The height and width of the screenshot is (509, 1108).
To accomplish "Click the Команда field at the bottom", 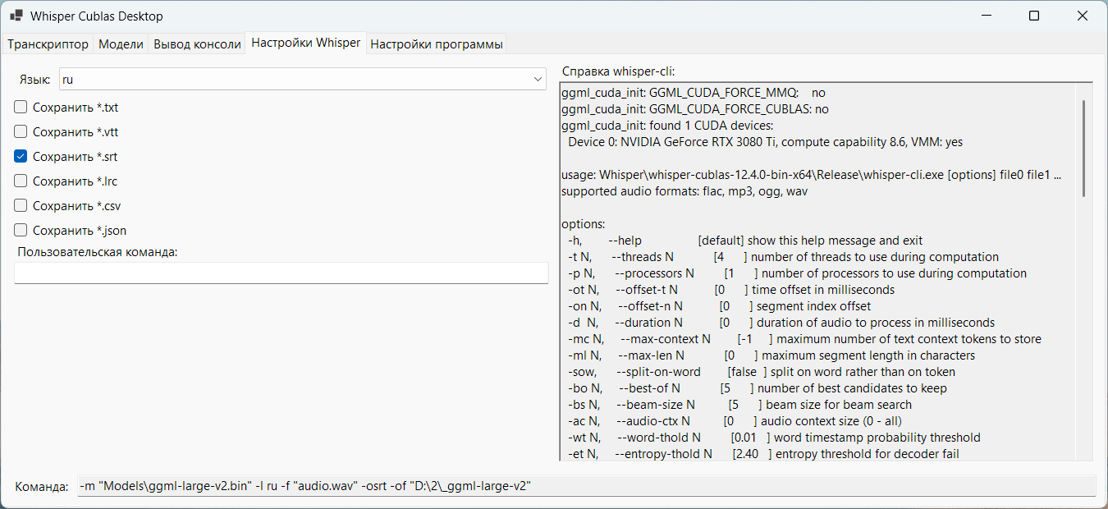I will point(586,486).
